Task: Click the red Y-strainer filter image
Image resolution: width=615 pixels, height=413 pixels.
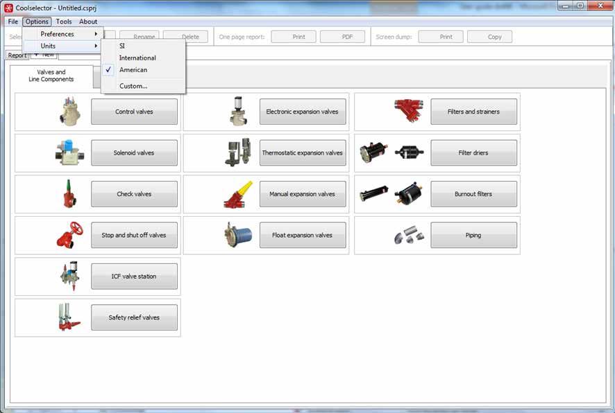Action: tap(409, 111)
